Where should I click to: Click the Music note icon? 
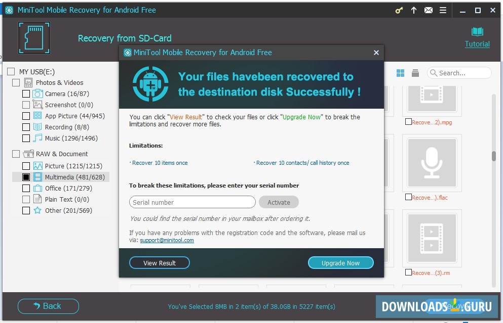coord(37,138)
